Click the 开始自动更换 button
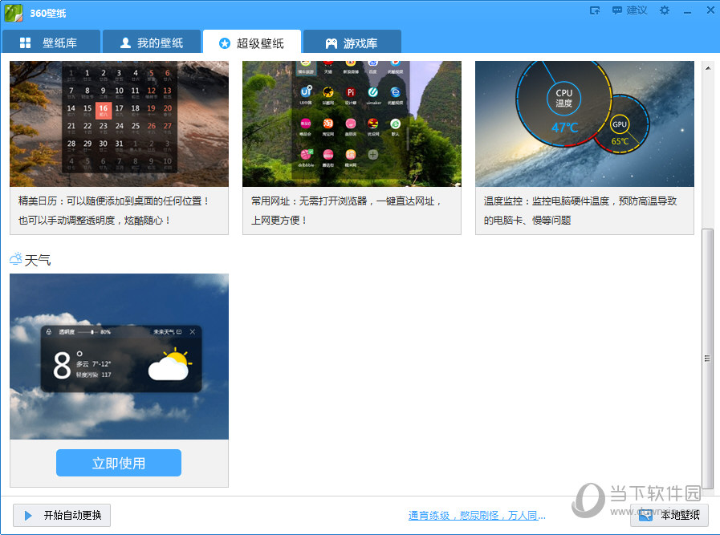This screenshot has width=720, height=535. pyautogui.click(x=61, y=515)
